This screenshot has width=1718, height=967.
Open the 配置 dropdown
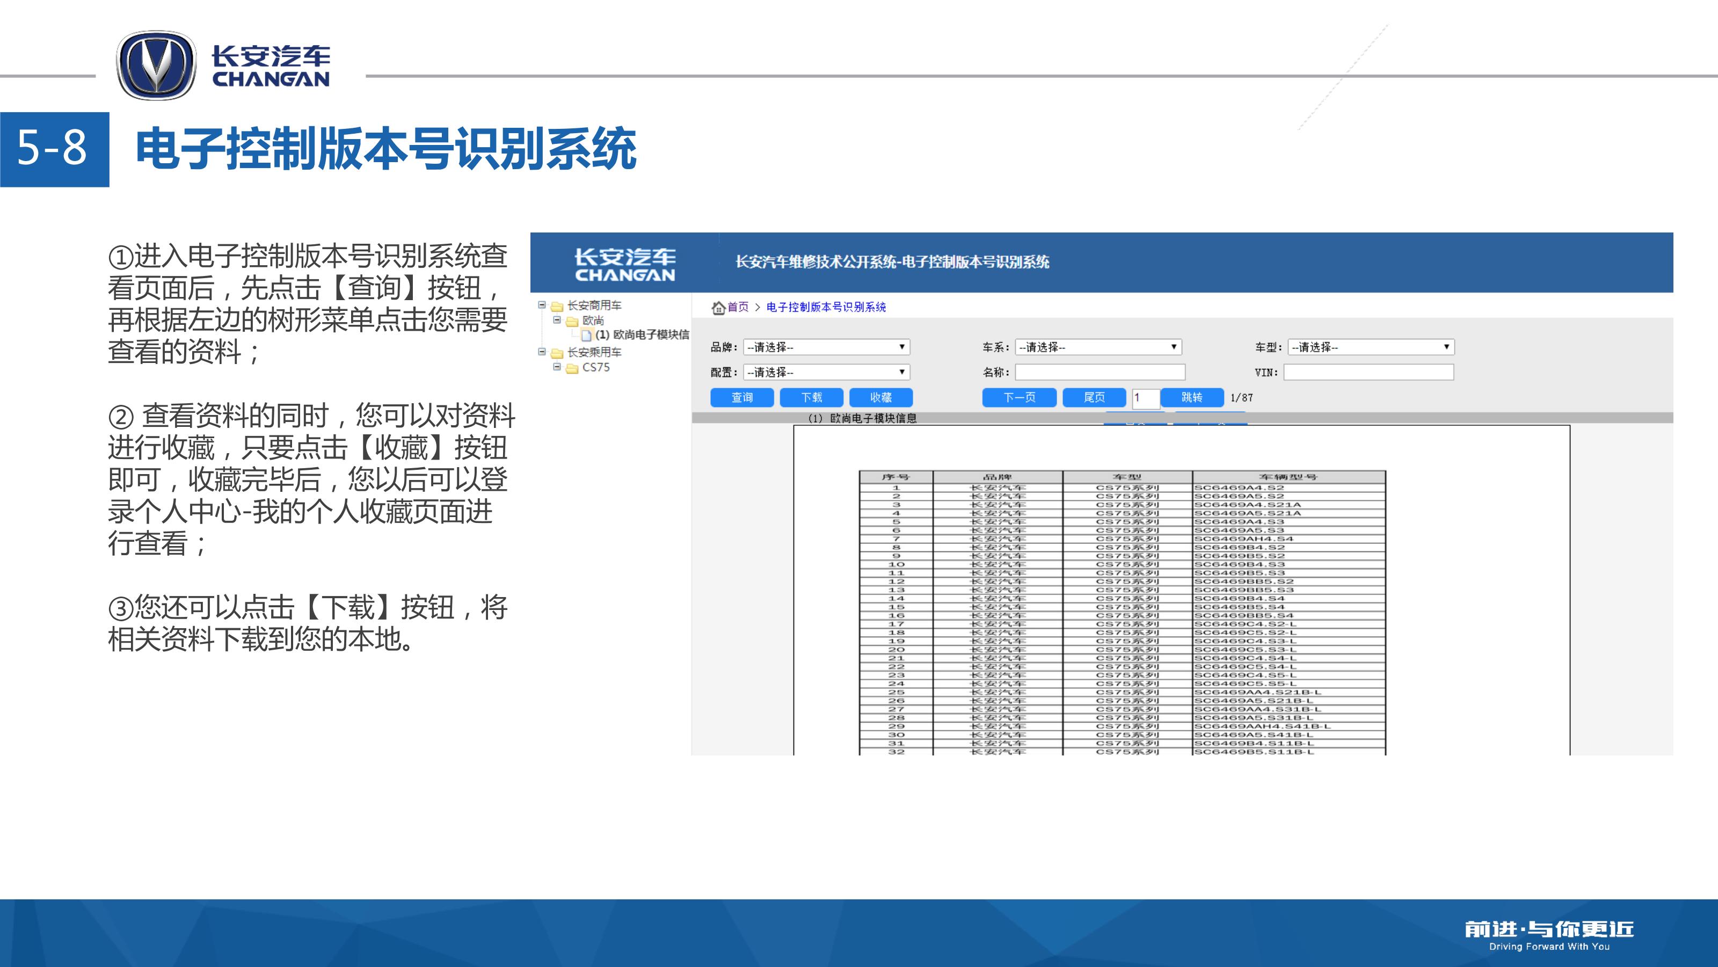826,372
